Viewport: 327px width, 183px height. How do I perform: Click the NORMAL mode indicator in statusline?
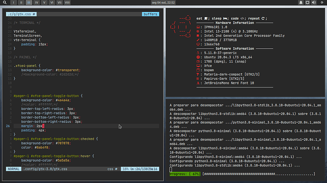(x=14, y=169)
